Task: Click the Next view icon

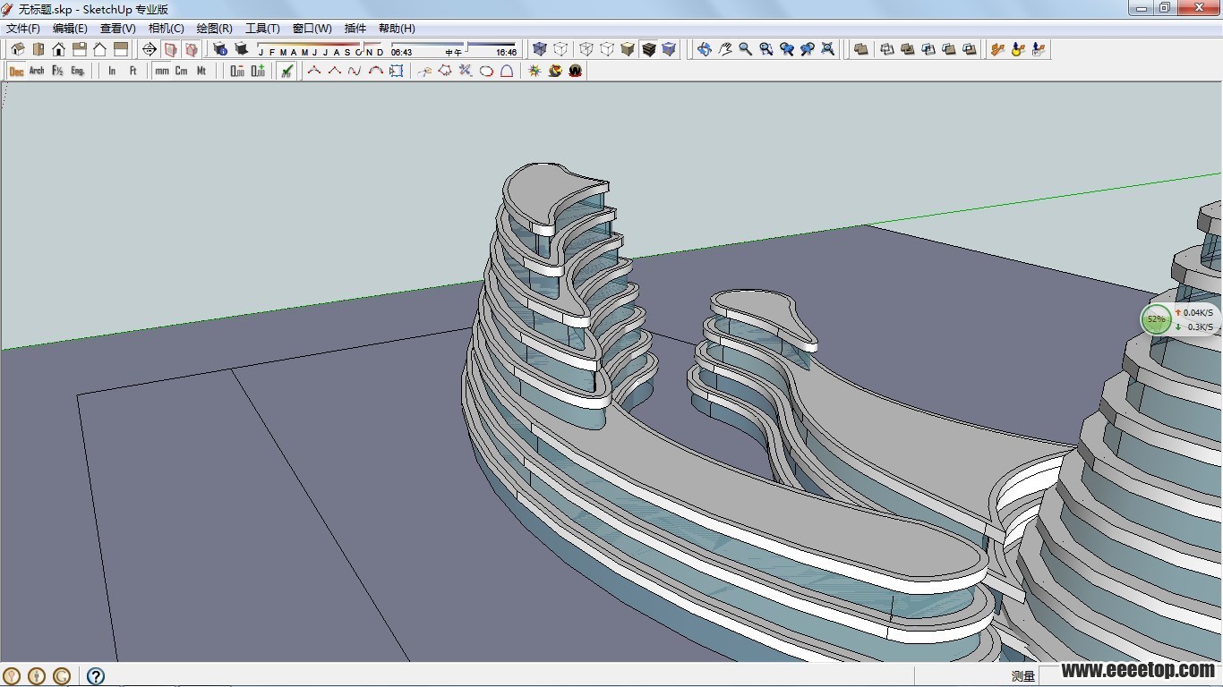Action: pyautogui.click(x=808, y=49)
